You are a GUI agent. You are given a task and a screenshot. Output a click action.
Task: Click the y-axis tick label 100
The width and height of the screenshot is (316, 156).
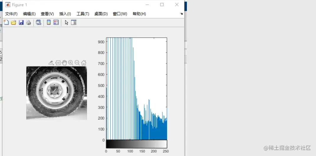tap(101, 129)
